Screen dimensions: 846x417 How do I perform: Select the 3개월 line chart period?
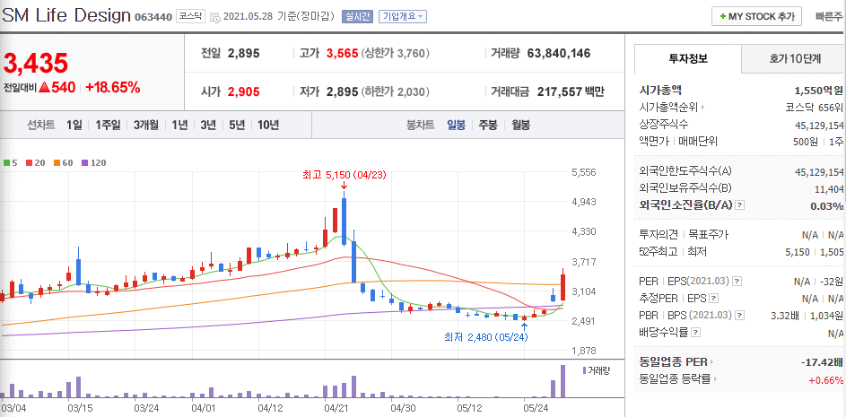(145, 126)
